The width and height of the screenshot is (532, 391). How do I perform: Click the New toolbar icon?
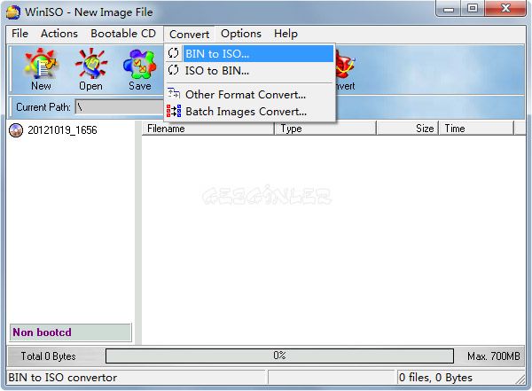click(x=41, y=69)
